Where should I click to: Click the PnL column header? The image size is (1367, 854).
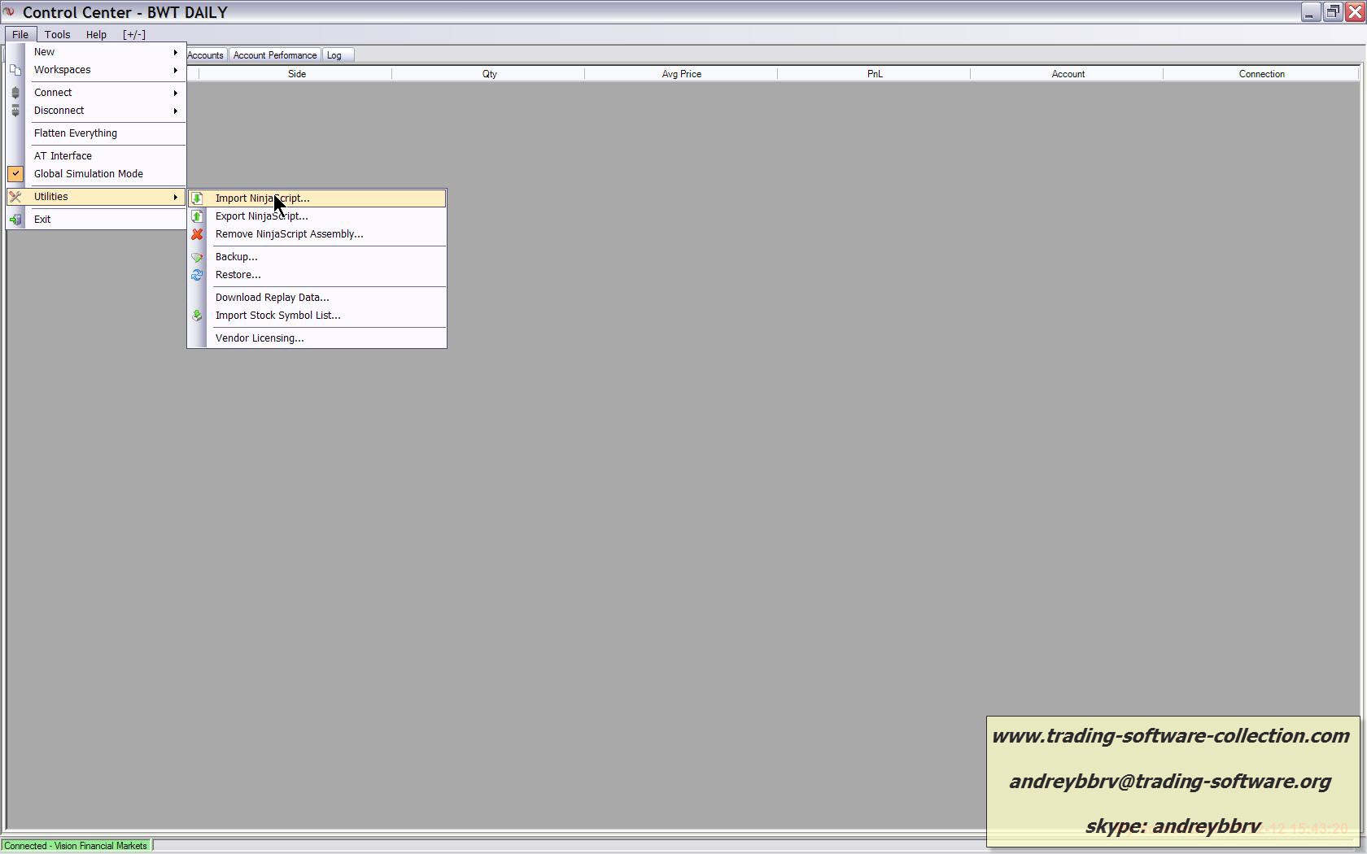click(874, 74)
